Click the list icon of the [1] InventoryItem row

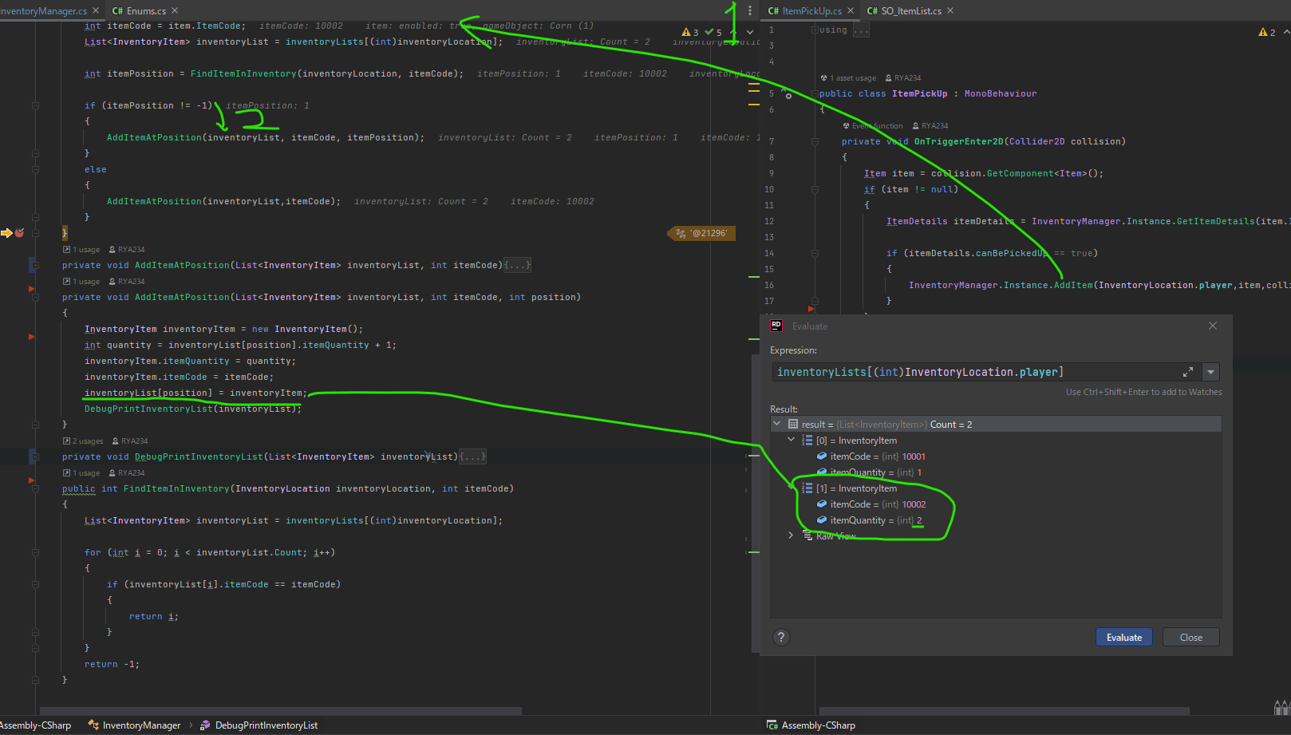pos(807,488)
